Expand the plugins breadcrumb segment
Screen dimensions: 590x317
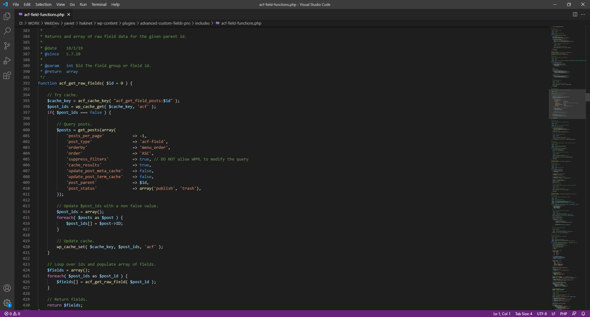point(129,23)
